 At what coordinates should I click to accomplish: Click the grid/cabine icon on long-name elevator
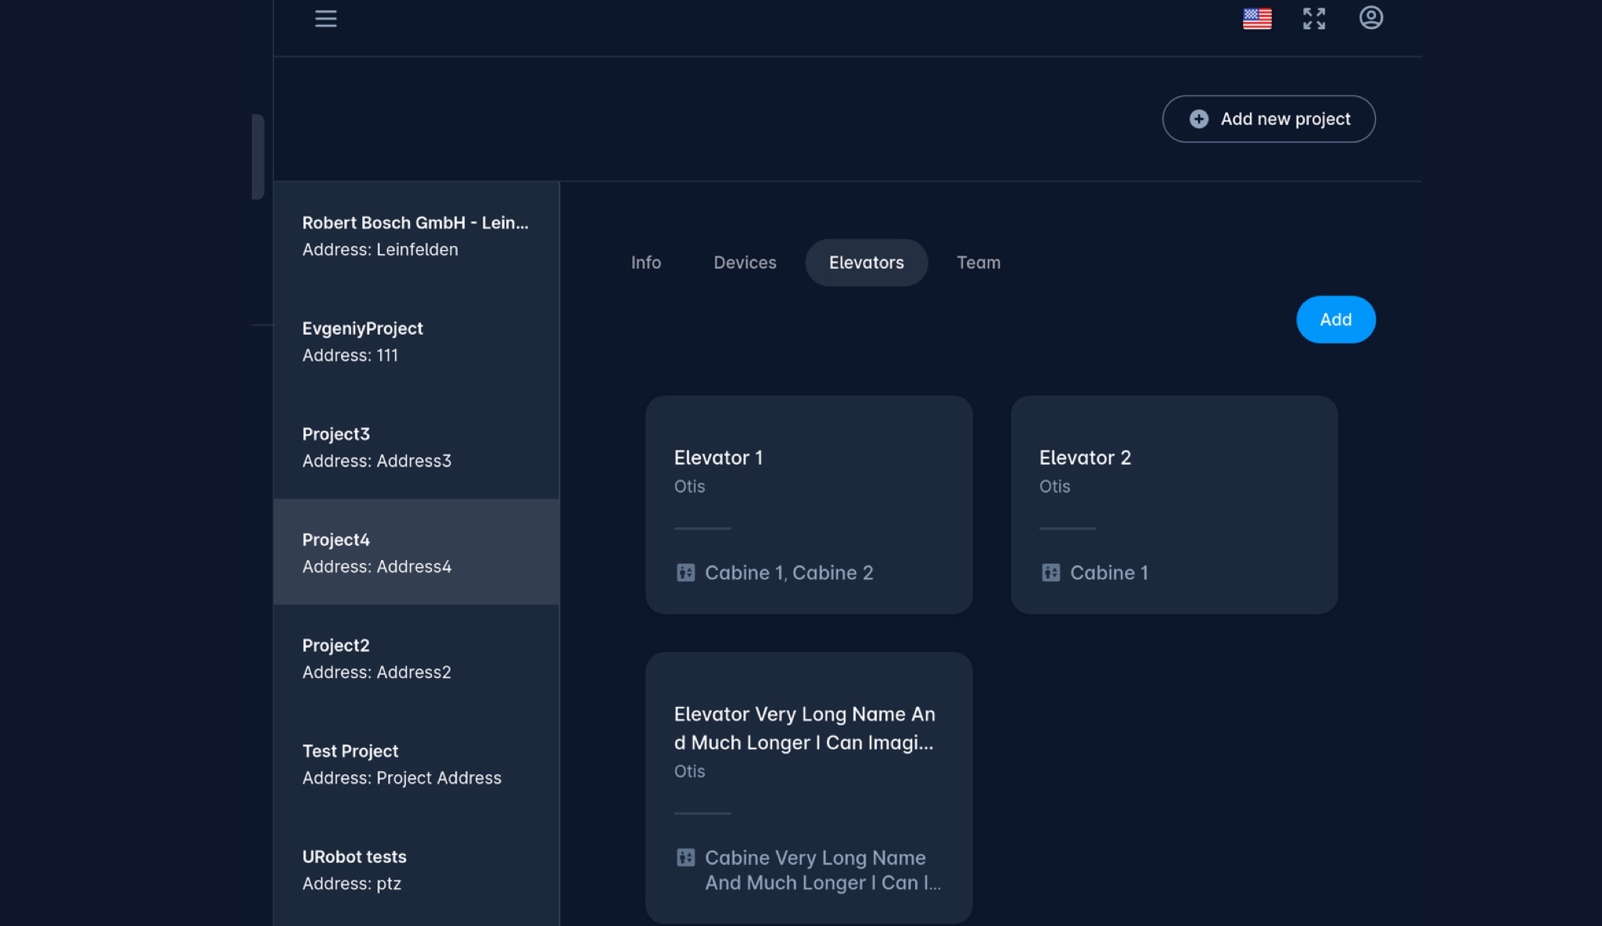coord(684,858)
